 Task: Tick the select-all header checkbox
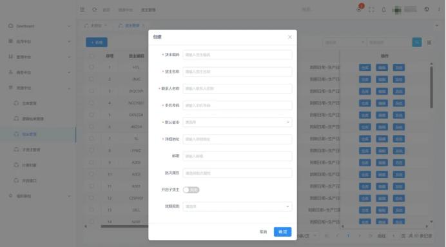92,55
